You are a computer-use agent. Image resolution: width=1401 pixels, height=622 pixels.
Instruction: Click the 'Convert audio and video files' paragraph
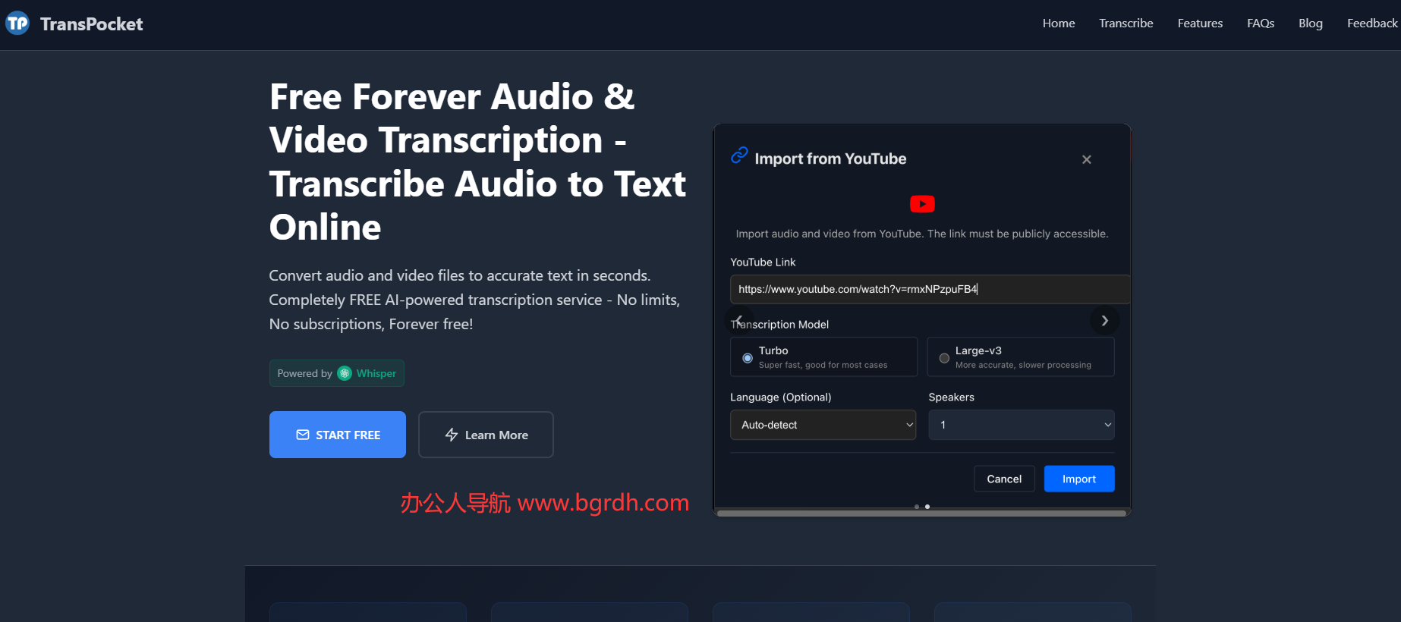click(474, 300)
